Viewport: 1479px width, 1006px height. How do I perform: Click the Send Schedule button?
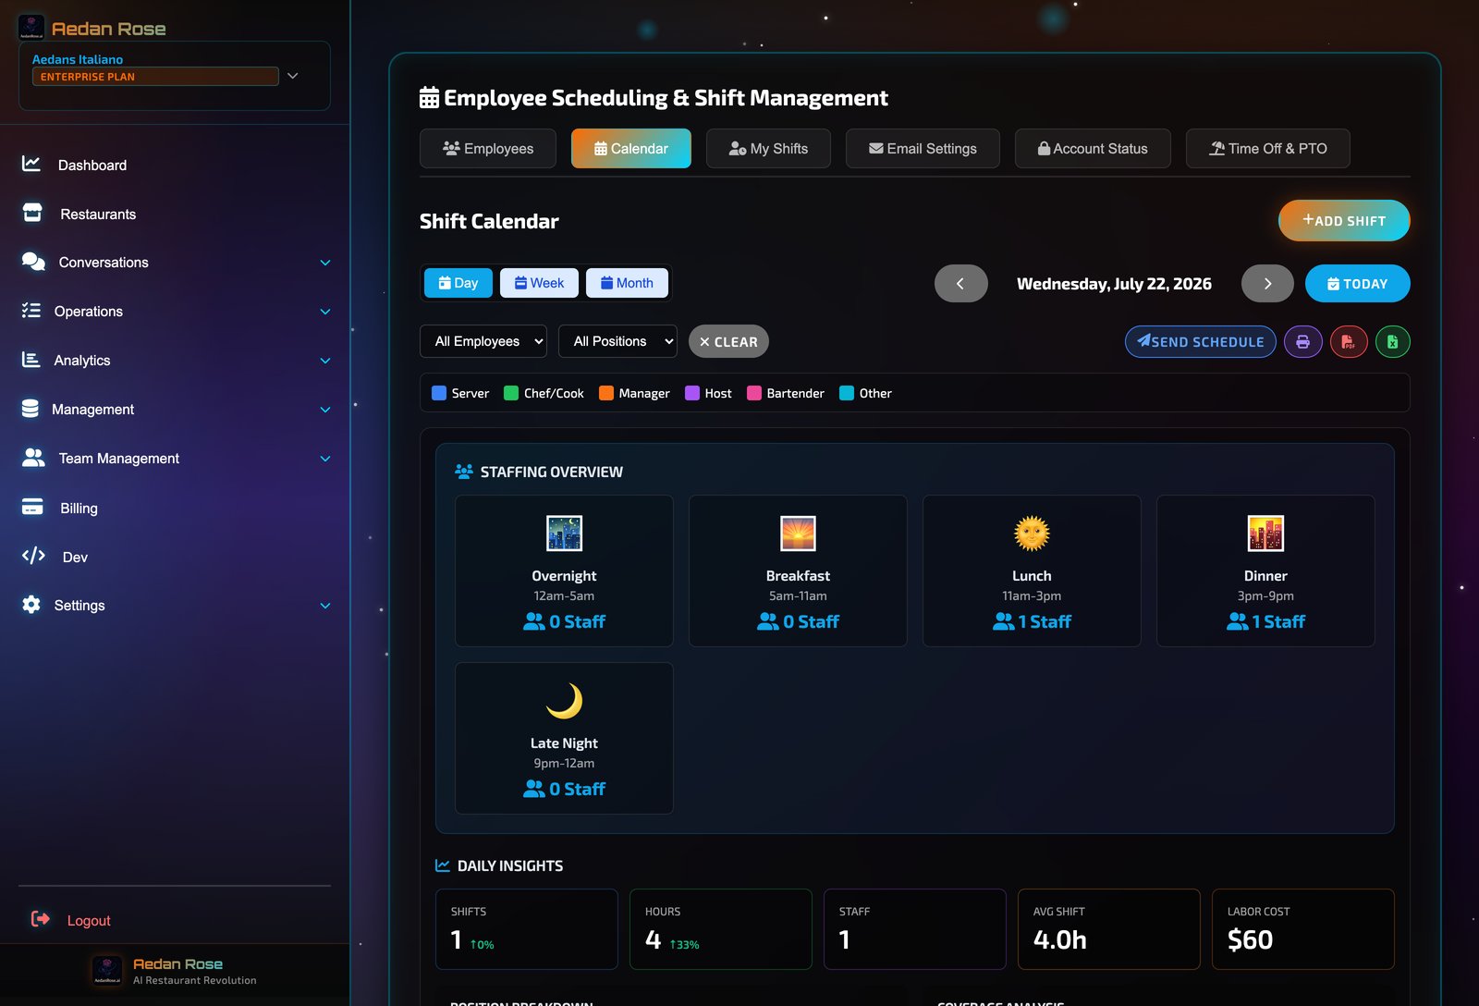coord(1201,342)
